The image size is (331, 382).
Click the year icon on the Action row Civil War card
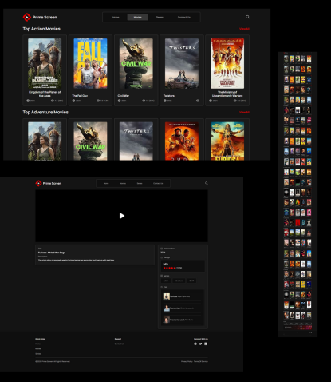[x=119, y=101]
